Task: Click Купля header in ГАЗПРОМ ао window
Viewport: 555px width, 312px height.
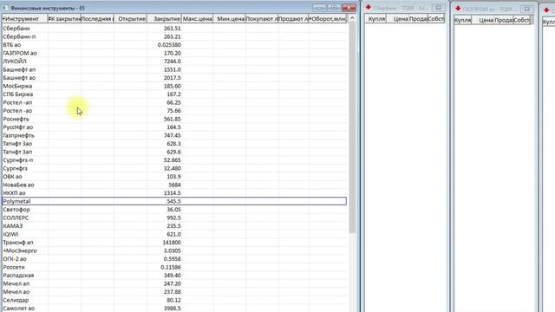Action: click(x=463, y=20)
